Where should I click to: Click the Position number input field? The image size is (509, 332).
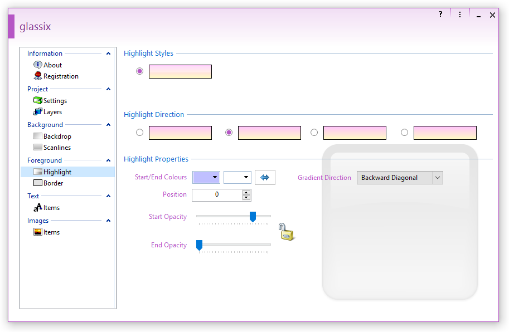click(x=217, y=195)
